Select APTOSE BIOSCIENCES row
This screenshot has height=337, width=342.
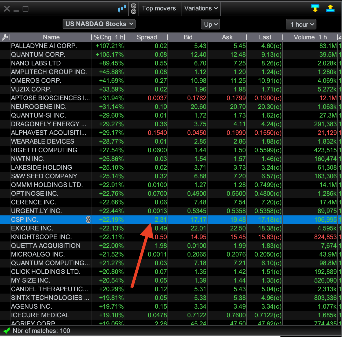[171, 98]
